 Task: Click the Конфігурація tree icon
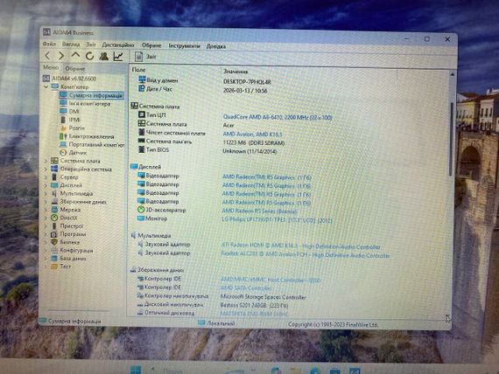point(54,251)
